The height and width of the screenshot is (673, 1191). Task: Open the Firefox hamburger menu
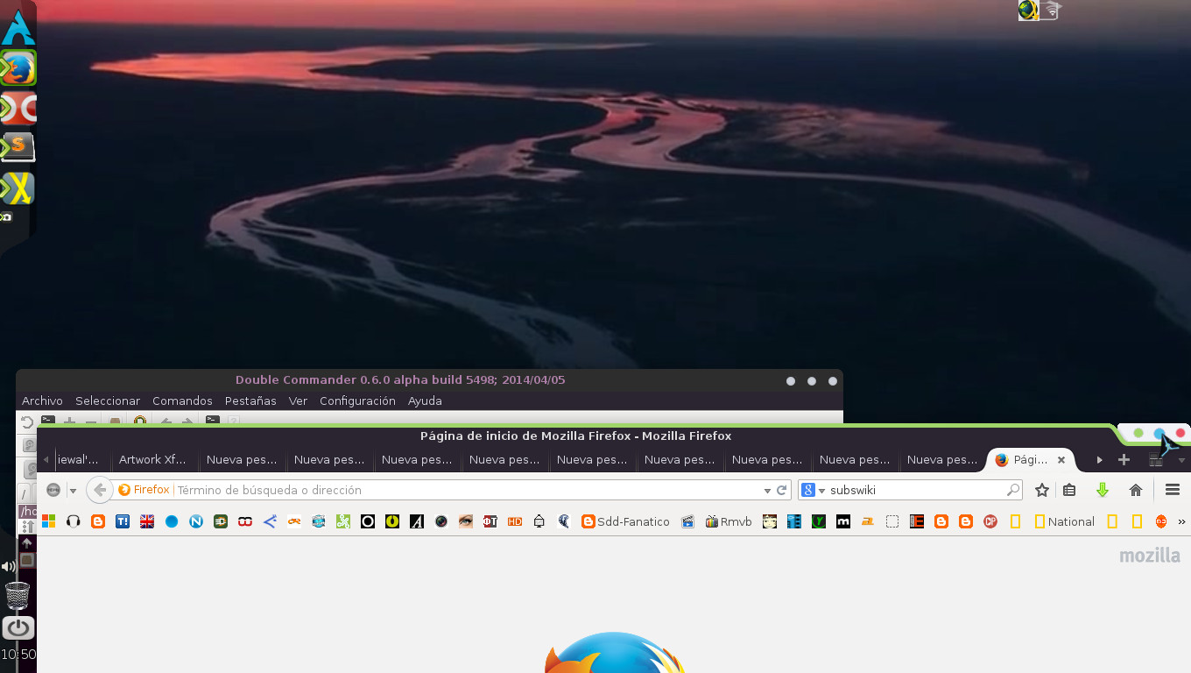[1173, 490]
